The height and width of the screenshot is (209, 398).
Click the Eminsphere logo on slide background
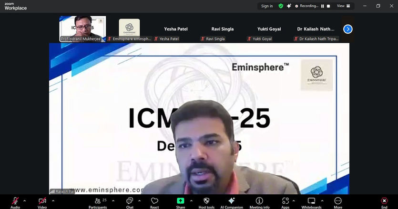pyautogui.click(x=316, y=75)
